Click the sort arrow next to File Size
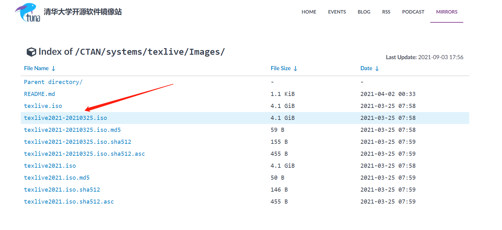 pos(296,69)
